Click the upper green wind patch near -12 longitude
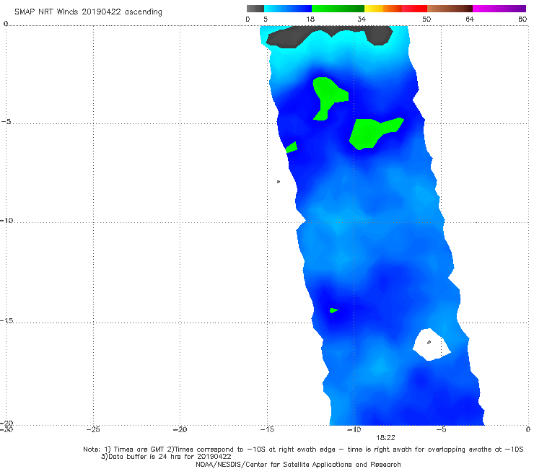The height and width of the screenshot is (469, 534). click(326, 94)
